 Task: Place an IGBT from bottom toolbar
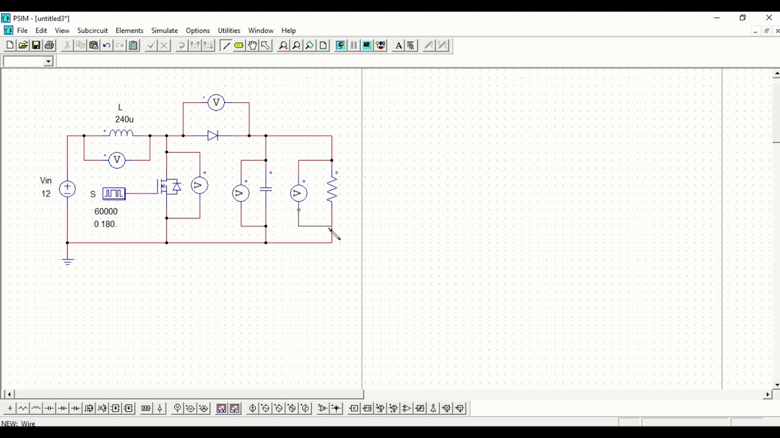coord(102,408)
